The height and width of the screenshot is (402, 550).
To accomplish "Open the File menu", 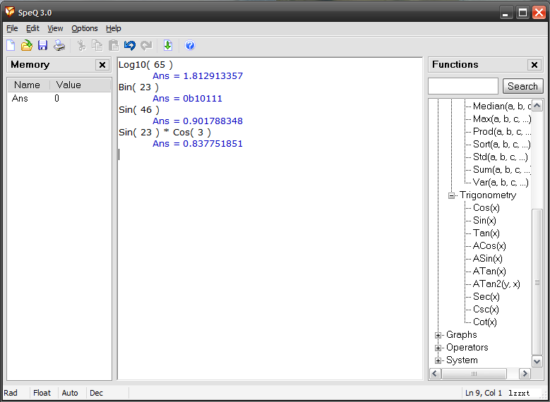I will coord(12,28).
